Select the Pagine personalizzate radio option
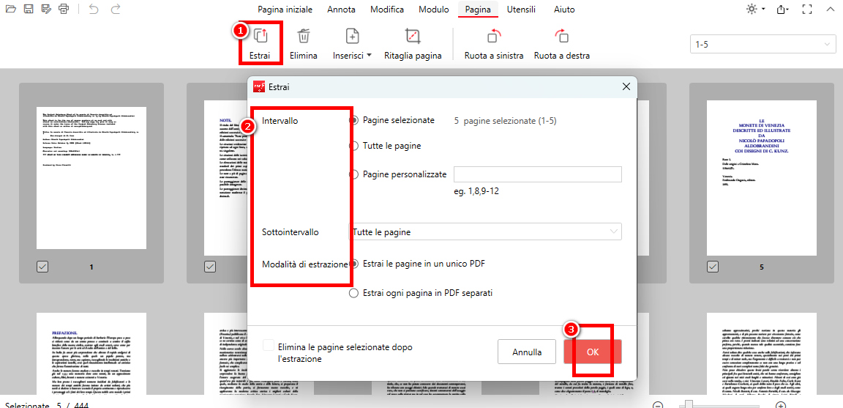This screenshot has width=843, height=408. click(x=353, y=174)
